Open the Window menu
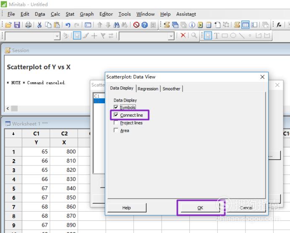This screenshot has width=290, height=233. [x=146, y=14]
